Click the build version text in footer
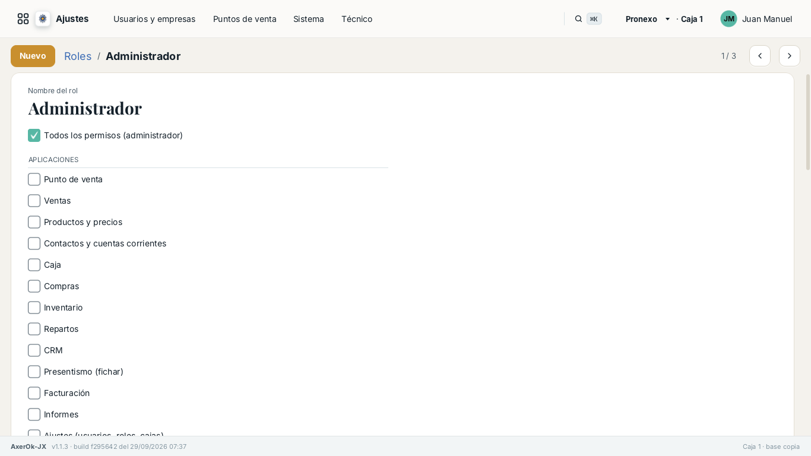Image resolution: width=811 pixels, height=456 pixels. [119, 446]
